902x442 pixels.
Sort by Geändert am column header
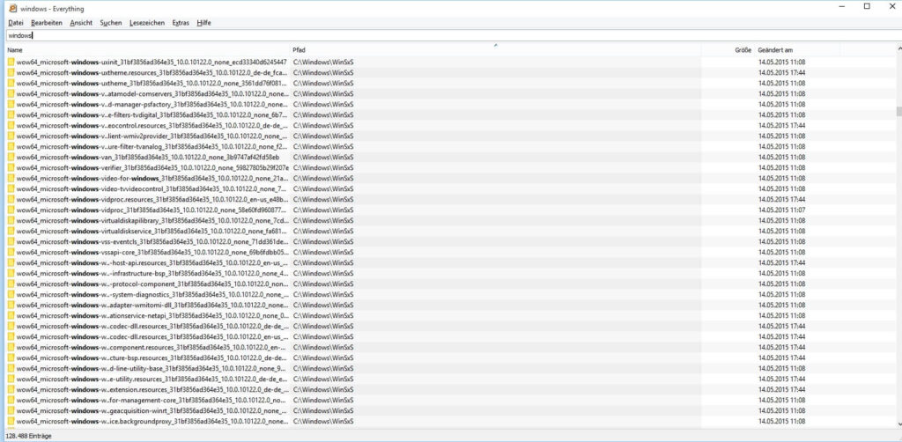pos(797,50)
